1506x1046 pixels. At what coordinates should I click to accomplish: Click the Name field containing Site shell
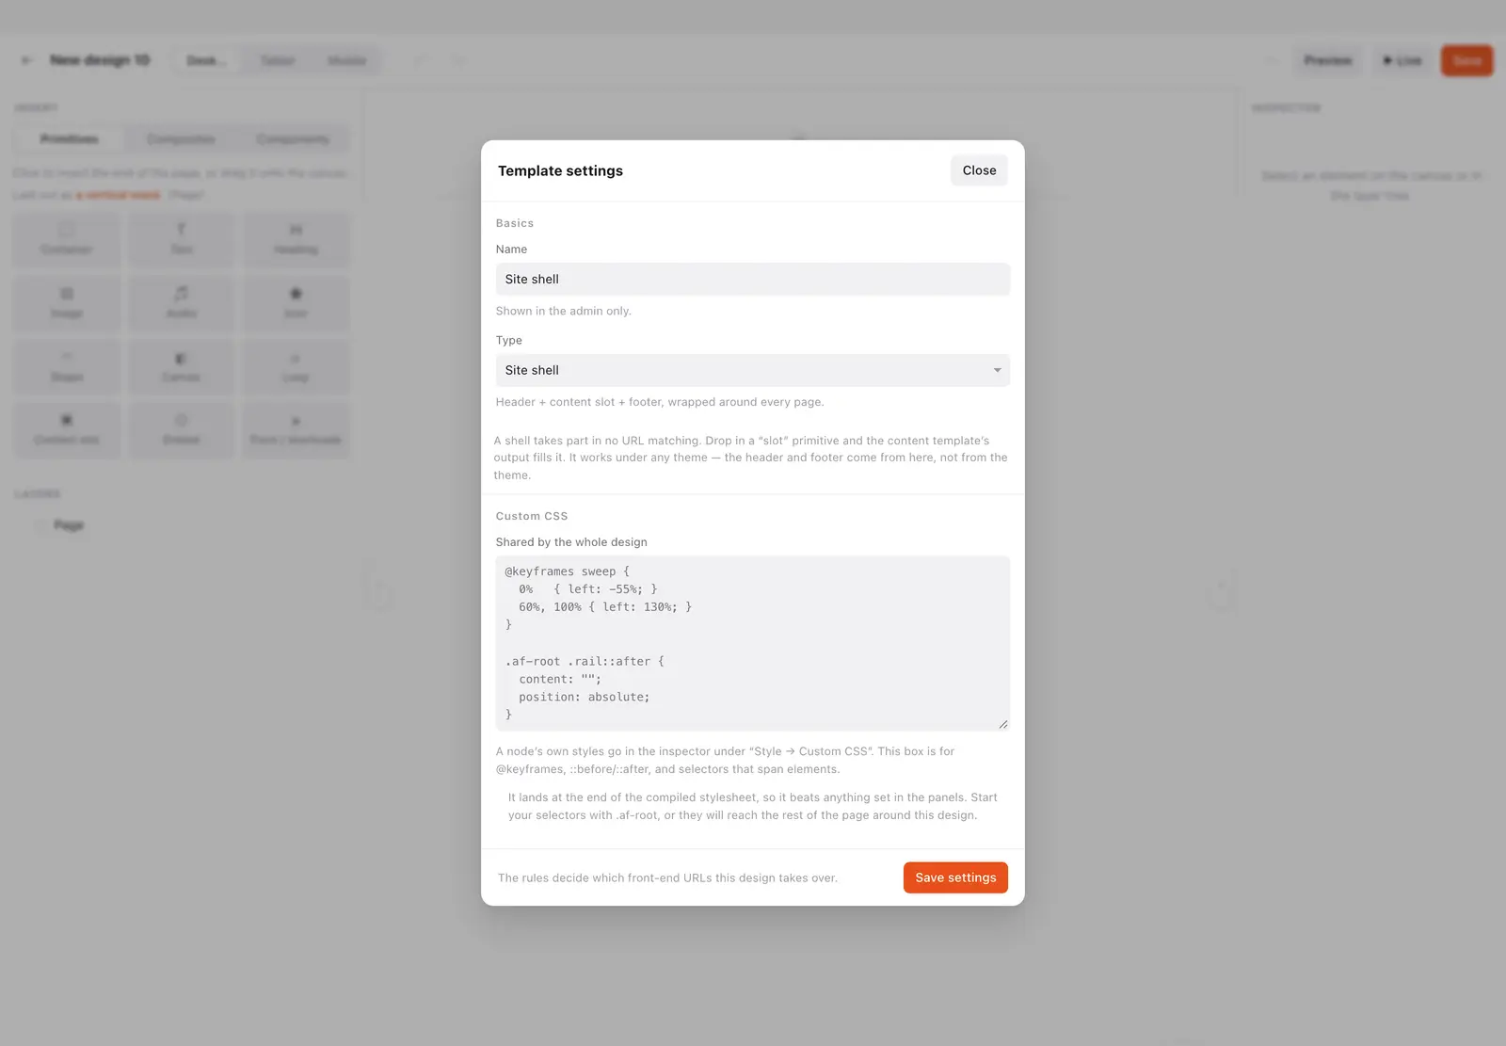pos(753,280)
